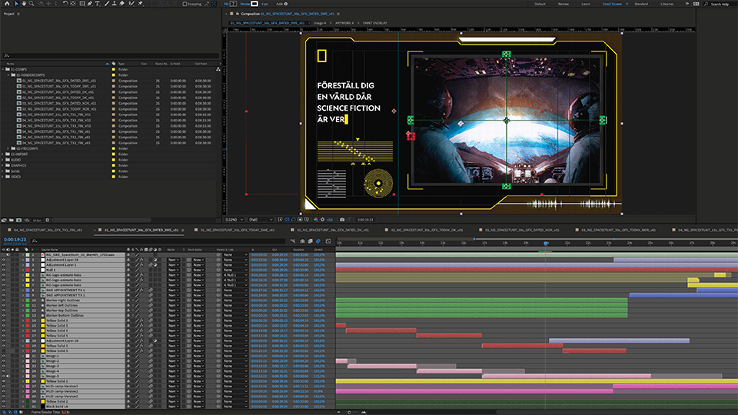Select the Pen tool
Image resolution: width=738 pixels, height=415 pixels.
pos(90,4)
